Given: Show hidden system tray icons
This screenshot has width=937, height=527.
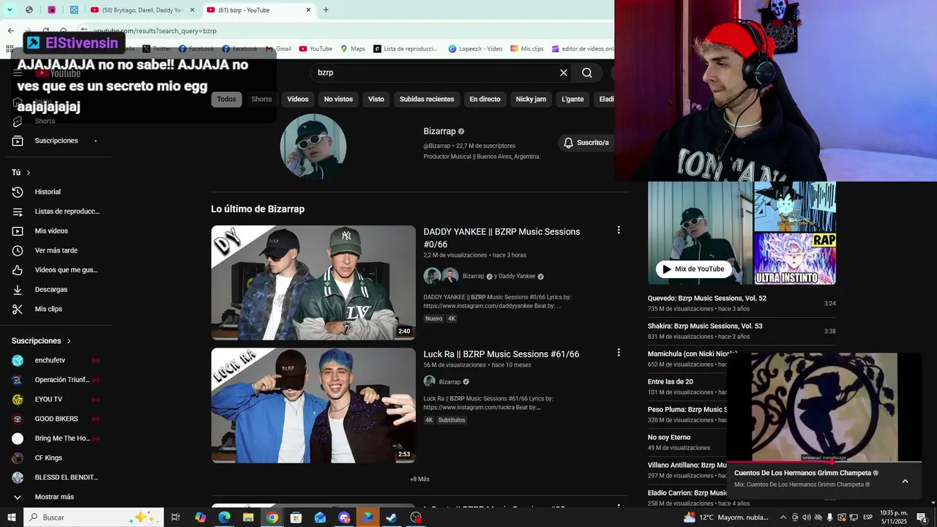Looking at the screenshot, I should tap(783, 517).
